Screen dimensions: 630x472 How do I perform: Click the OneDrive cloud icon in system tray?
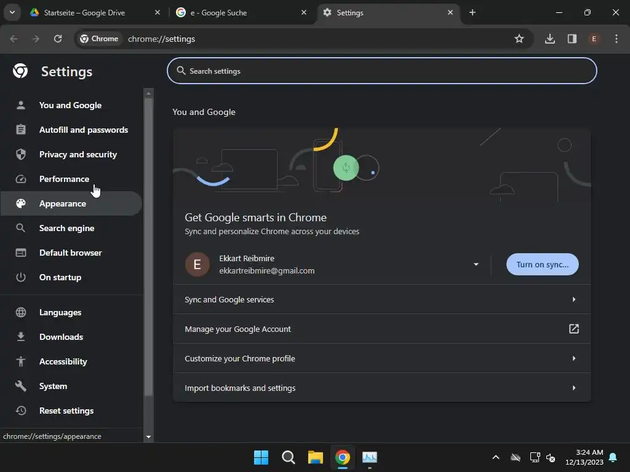(516, 457)
